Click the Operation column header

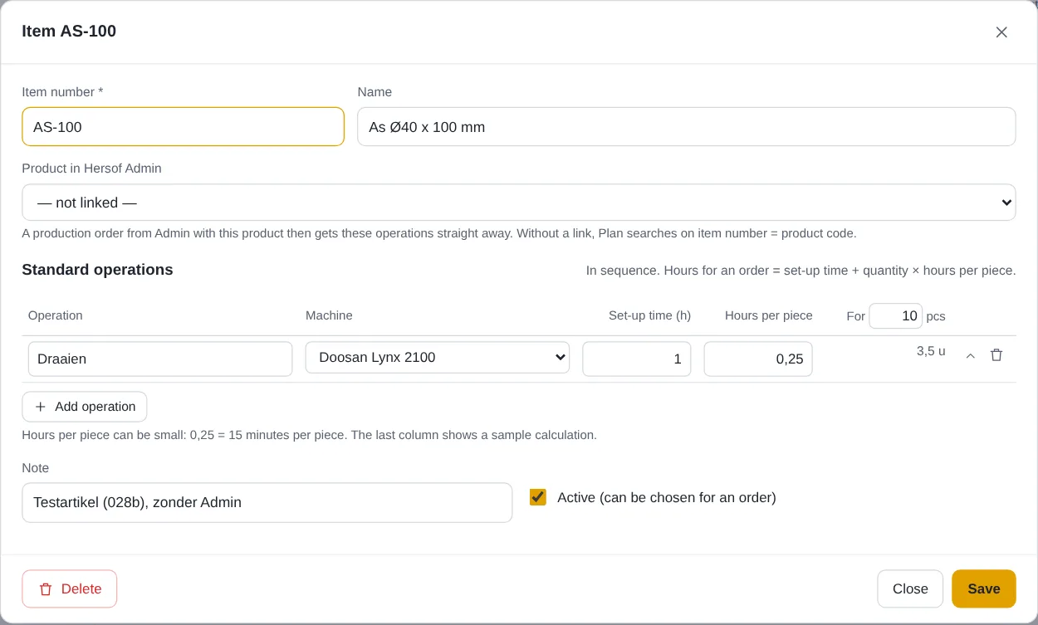click(x=56, y=315)
